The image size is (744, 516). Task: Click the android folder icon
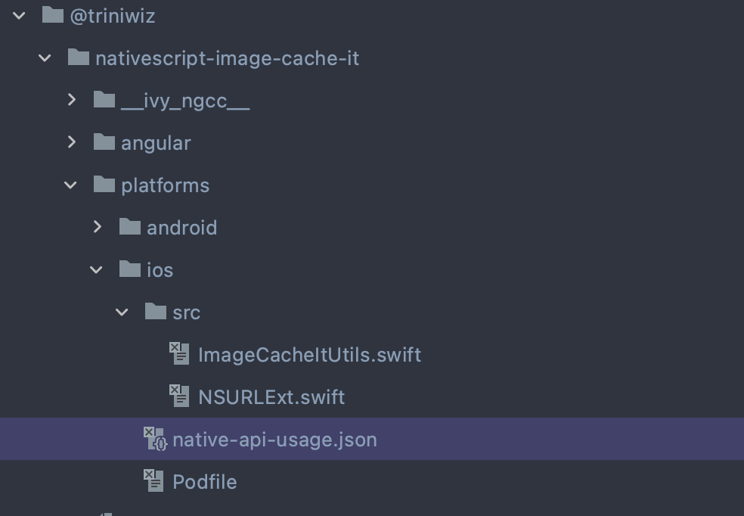(x=130, y=227)
